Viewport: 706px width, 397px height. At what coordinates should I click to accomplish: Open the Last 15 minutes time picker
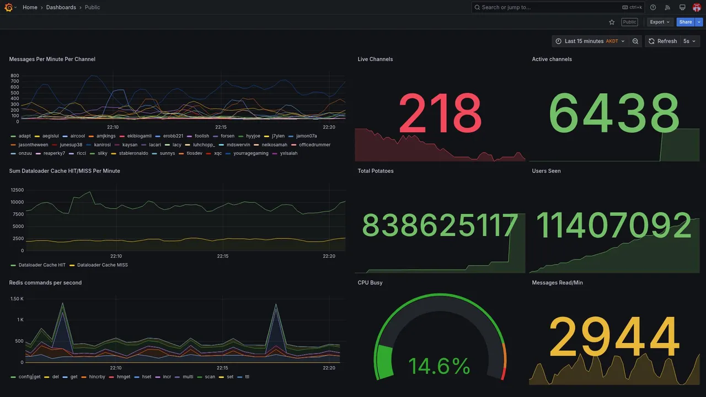[x=590, y=41]
